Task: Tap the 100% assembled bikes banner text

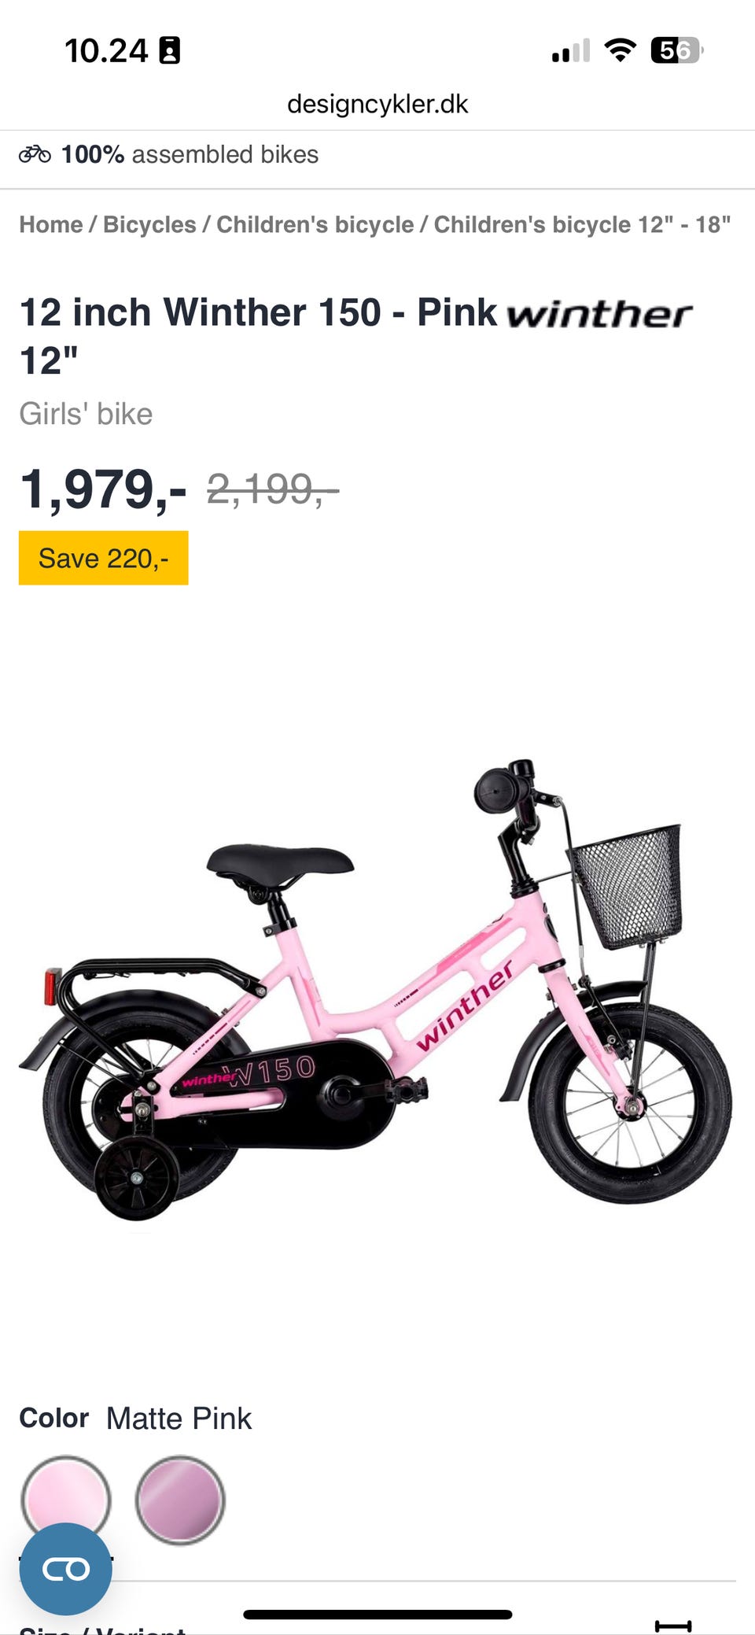Action: (x=190, y=154)
